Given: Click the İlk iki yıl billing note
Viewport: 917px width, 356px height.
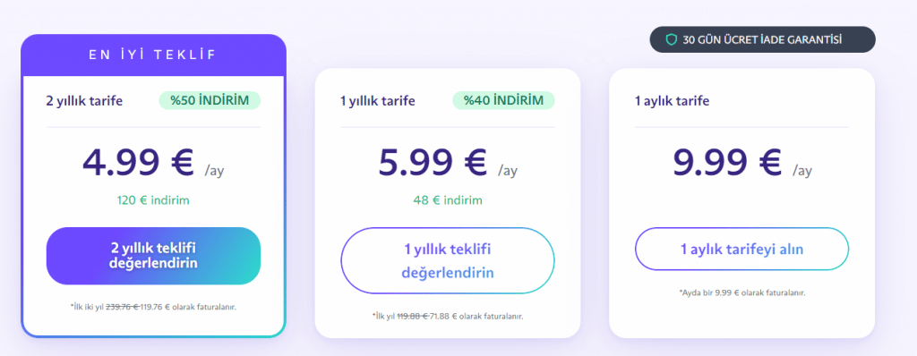Looking at the screenshot, I should point(153,306).
